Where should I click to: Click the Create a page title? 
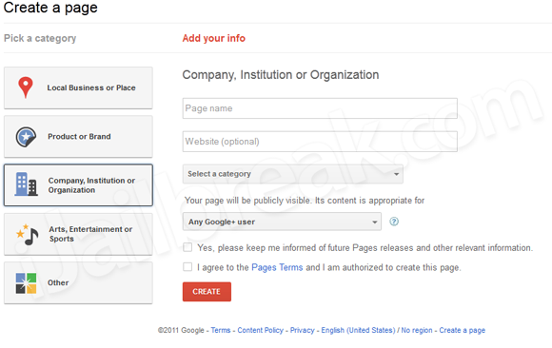point(50,8)
